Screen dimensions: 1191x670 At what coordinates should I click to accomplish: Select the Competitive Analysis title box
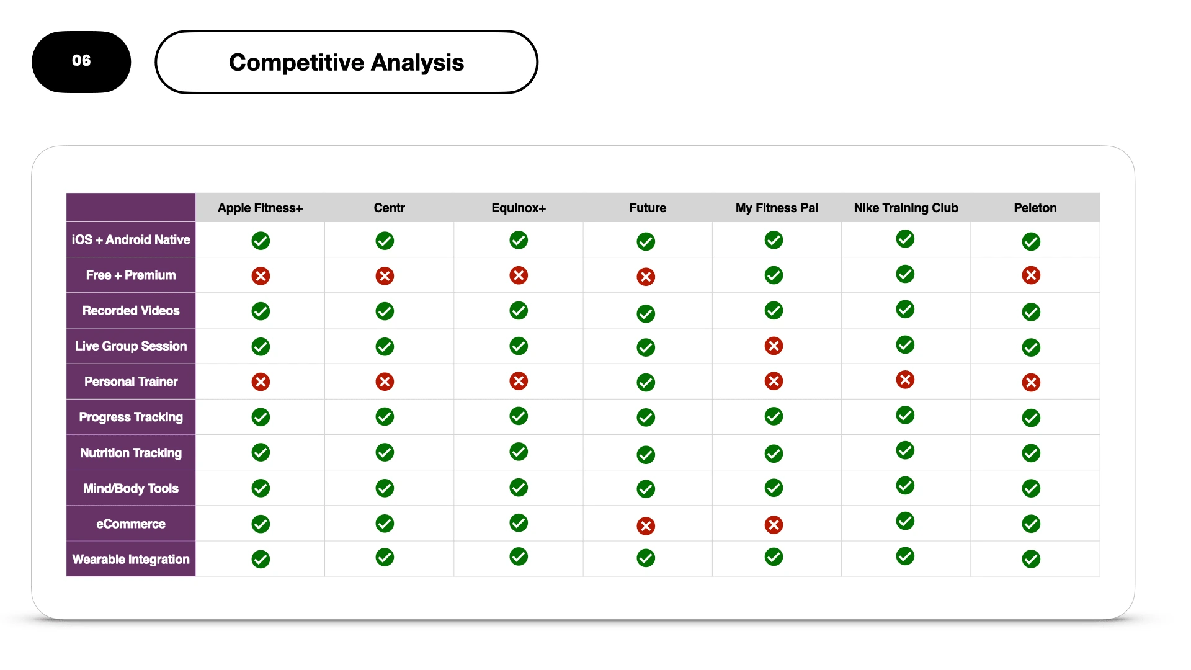tap(346, 62)
